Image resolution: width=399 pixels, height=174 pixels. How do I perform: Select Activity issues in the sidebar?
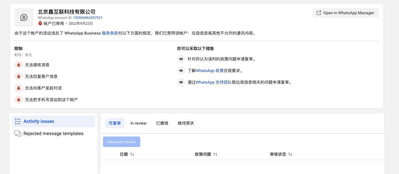pos(53,121)
